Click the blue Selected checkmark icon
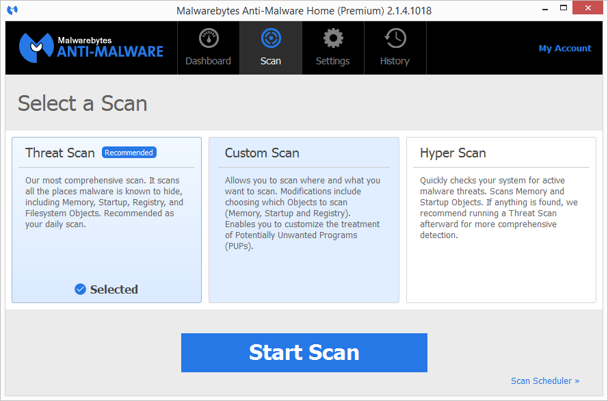The height and width of the screenshot is (401, 608). [81, 289]
